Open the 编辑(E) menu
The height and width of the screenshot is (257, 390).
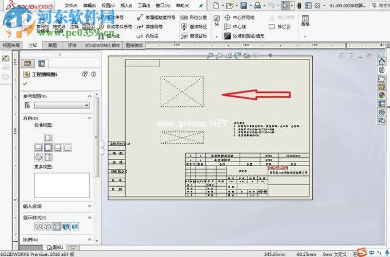click(x=90, y=6)
